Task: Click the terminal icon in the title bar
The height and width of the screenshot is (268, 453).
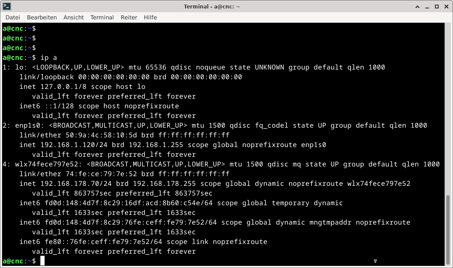Action: 7,6
